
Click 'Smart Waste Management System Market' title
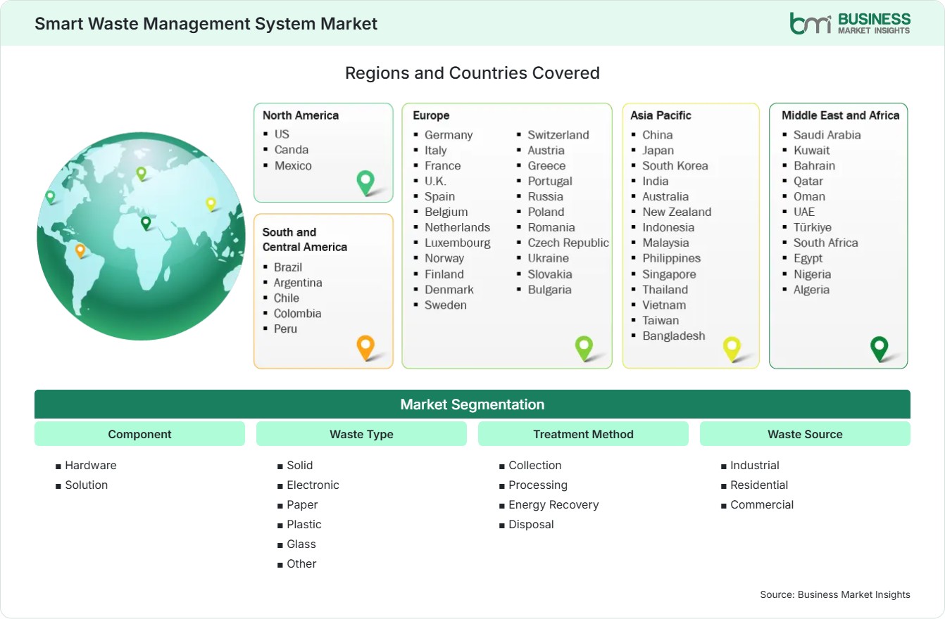click(x=206, y=23)
